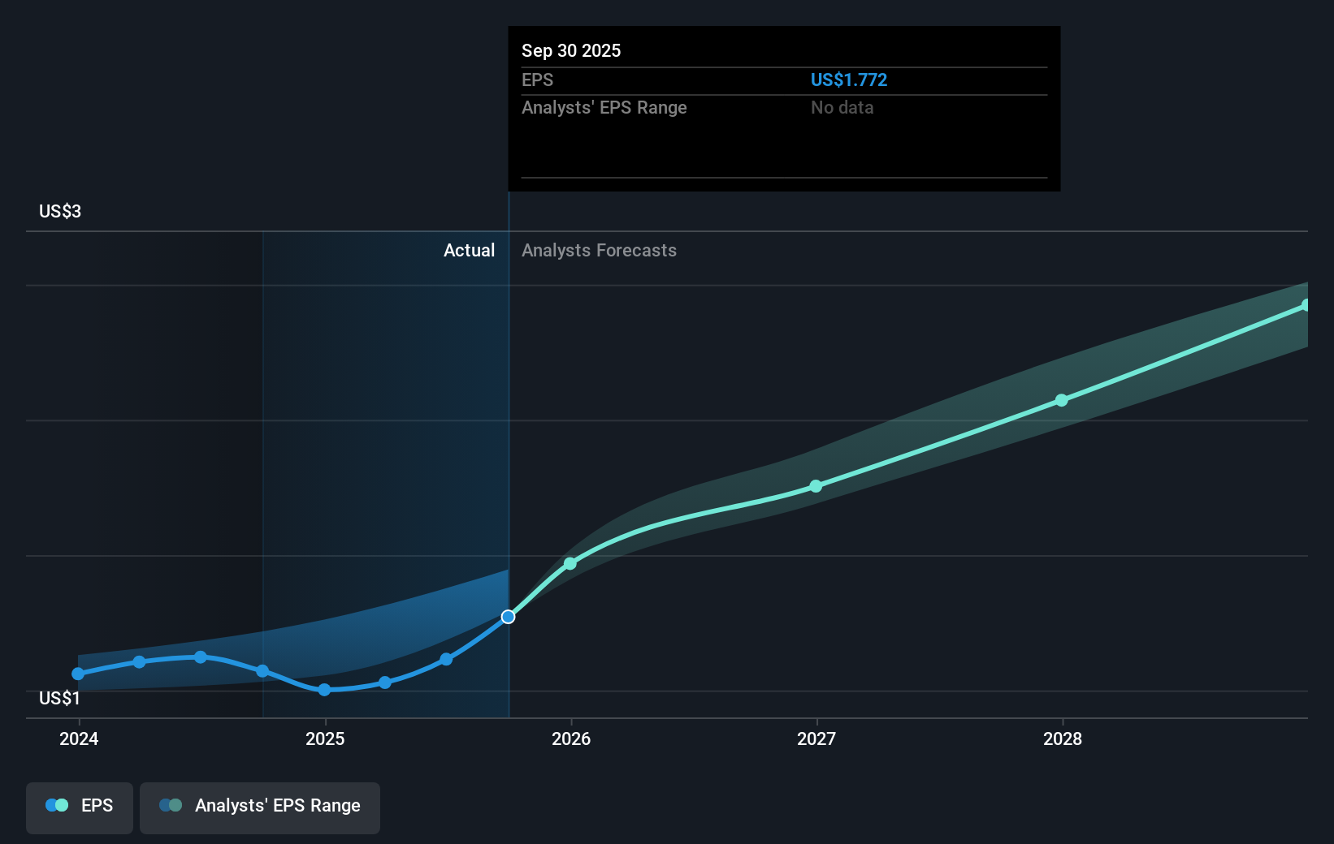Click the forecast data point above 2026
1334x844 pixels.
point(570,563)
